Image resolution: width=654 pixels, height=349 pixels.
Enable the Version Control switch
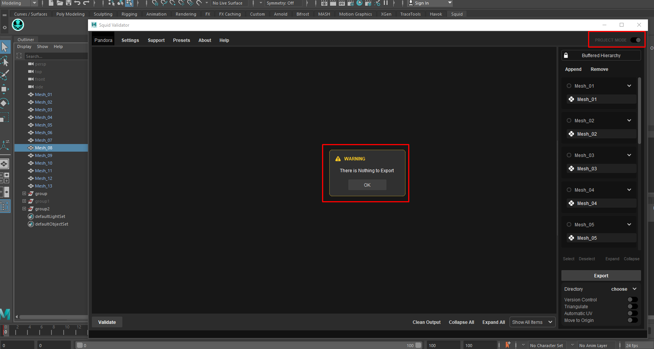(633, 299)
